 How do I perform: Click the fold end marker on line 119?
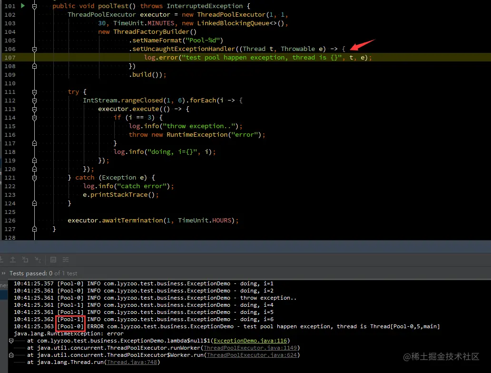click(34, 161)
